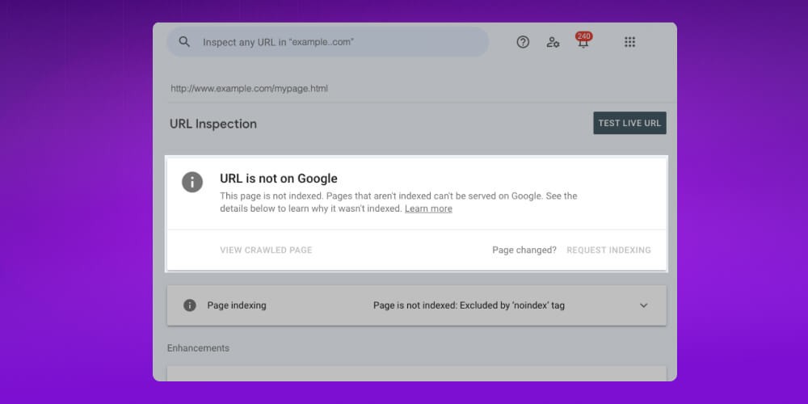
Task: Open the Google apps grid icon
Action: point(629,42)
